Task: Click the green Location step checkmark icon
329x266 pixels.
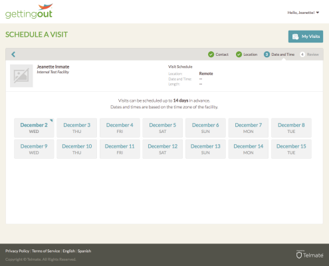Action: pos(239,55)
